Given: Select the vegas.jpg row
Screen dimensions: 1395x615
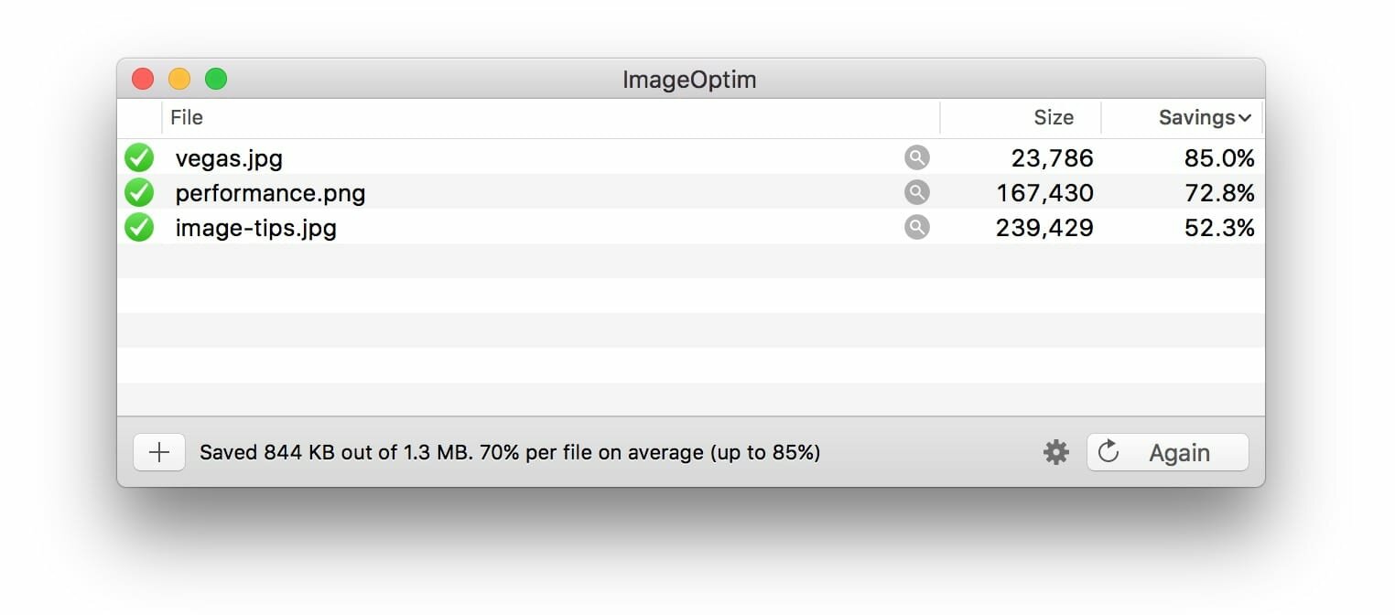Looking at the screenshot, I should pos(691,157).
